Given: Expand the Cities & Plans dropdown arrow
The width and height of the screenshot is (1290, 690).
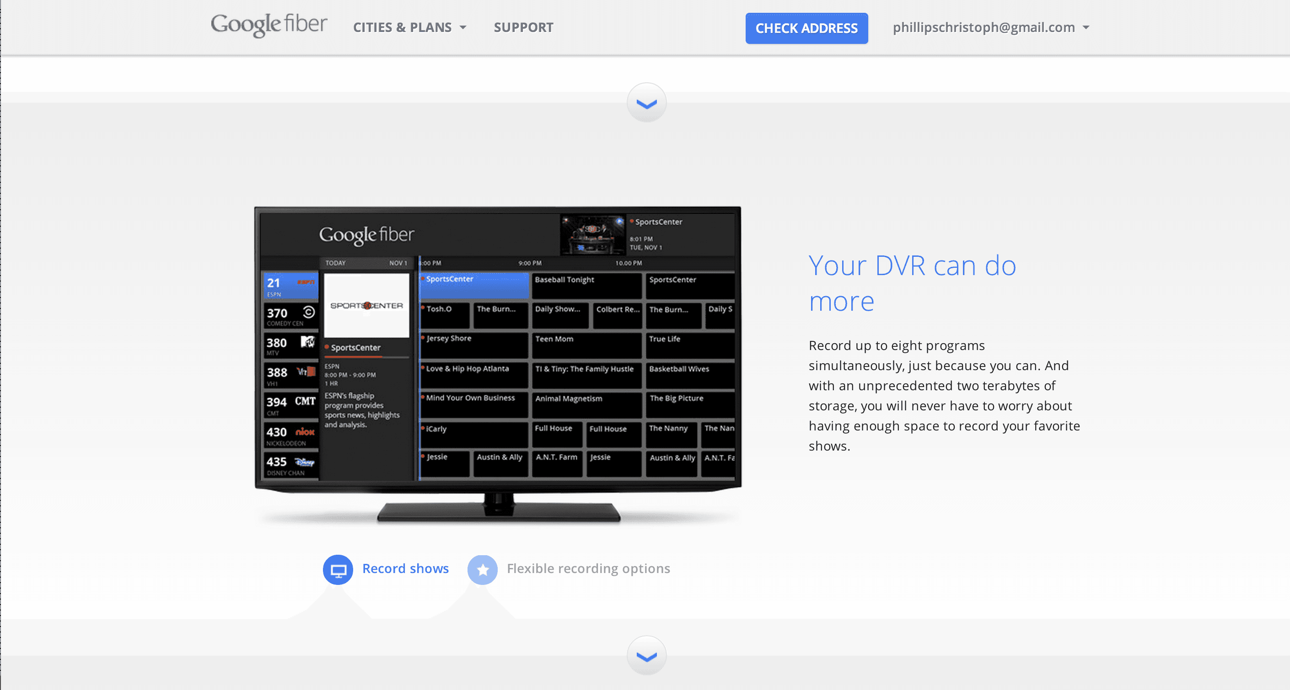Looking at the screenshot, I should pos(463,27).
